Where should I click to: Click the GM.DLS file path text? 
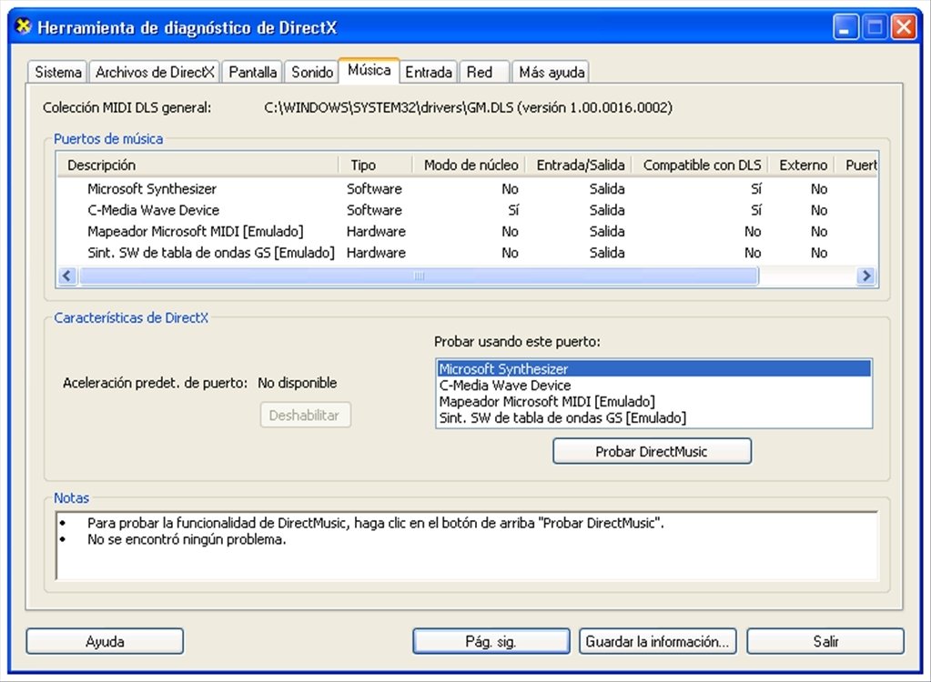point(468,107)
